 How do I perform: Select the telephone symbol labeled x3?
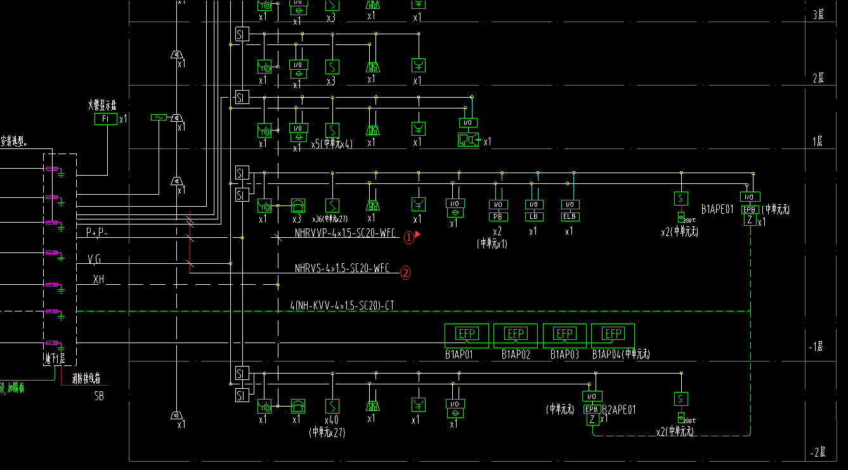click(298, 206)
